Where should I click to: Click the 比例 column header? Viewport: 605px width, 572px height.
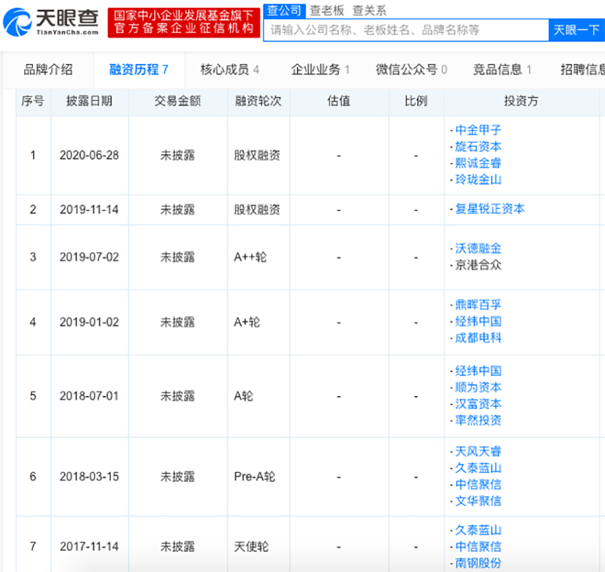point(416,101)
